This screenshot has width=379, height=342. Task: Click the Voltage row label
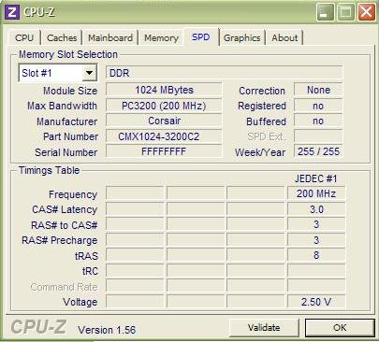[x=80, y=302]
